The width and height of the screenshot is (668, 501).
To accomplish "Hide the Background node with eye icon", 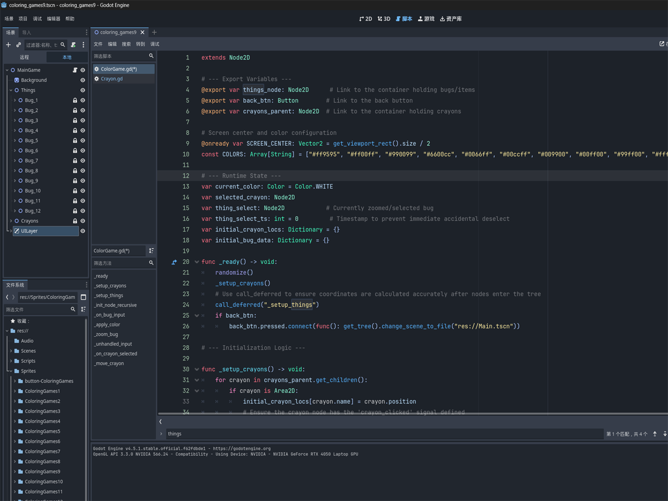I will tap(83, 80).
